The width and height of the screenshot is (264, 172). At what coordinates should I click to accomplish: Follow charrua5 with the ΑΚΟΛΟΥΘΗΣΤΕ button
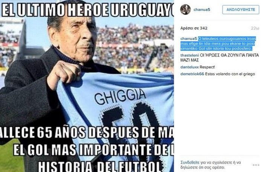coord(241,9)
